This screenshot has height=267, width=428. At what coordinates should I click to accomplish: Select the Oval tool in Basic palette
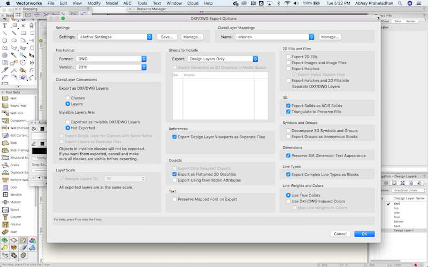(14, 41)
